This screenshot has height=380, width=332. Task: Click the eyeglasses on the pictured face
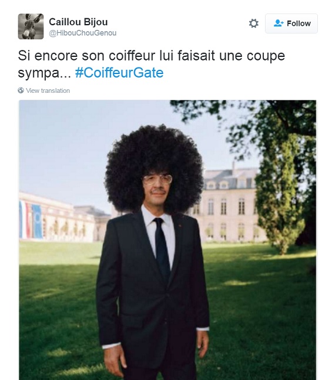[x=157, y=180]
